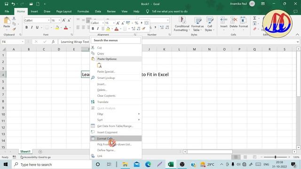Click Decrease Font Size in the ribbon
Viewport: 301px width, 169px height.
[x=69, y=20]
